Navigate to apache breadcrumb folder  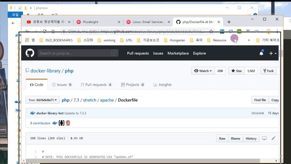pyautogui.click(x=107, y=100)
